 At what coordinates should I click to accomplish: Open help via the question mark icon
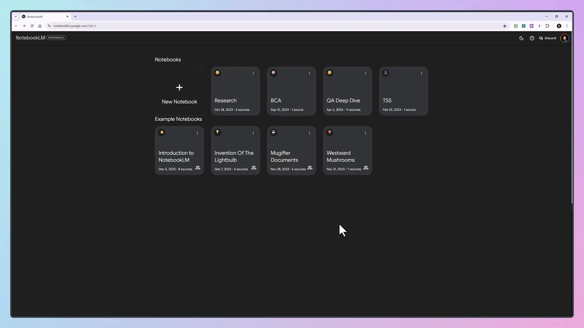532,38
